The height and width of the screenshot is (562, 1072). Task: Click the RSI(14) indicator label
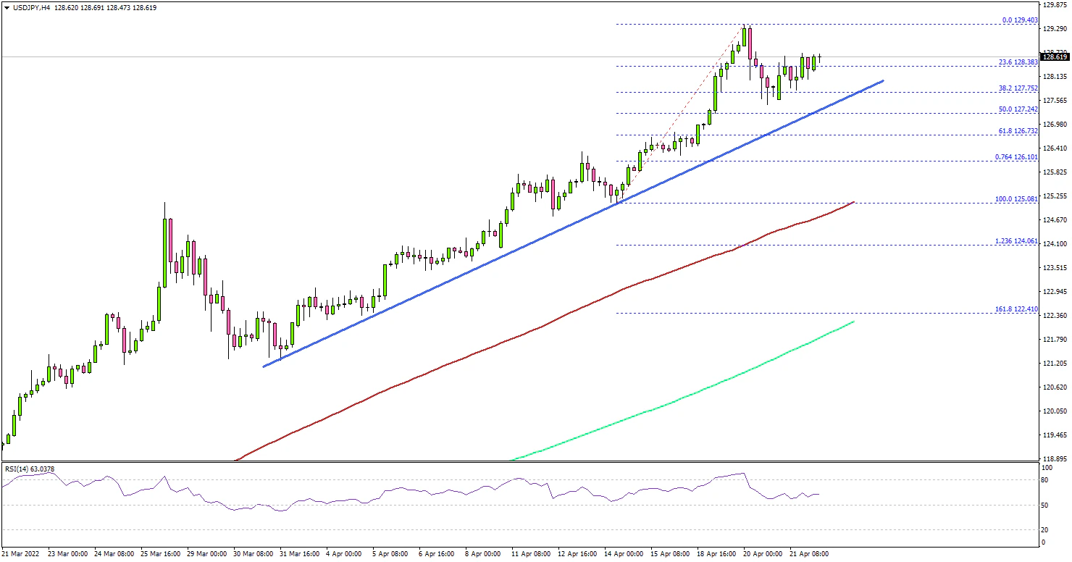tap(29, 469)
